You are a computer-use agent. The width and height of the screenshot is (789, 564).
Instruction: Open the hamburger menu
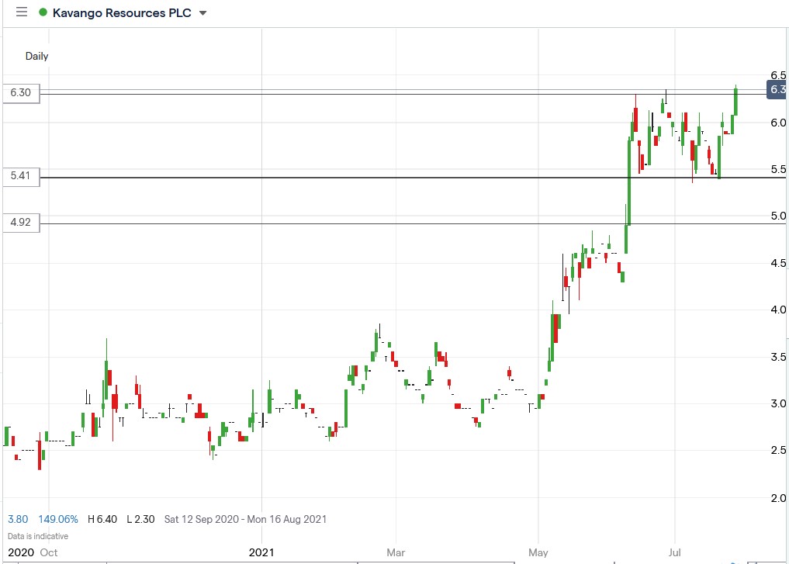21,12
